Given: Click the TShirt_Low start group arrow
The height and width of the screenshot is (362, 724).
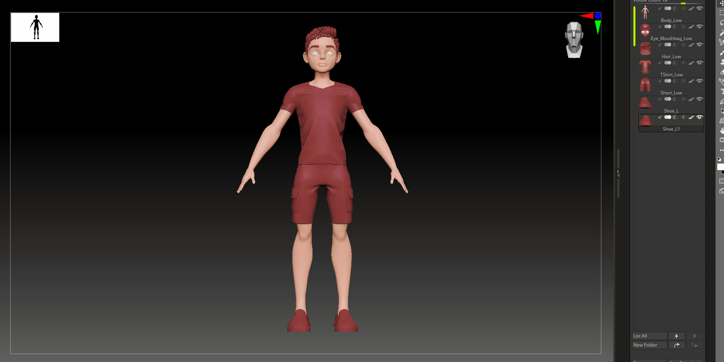Looking at the screenshot, I should tap(660, 63).
